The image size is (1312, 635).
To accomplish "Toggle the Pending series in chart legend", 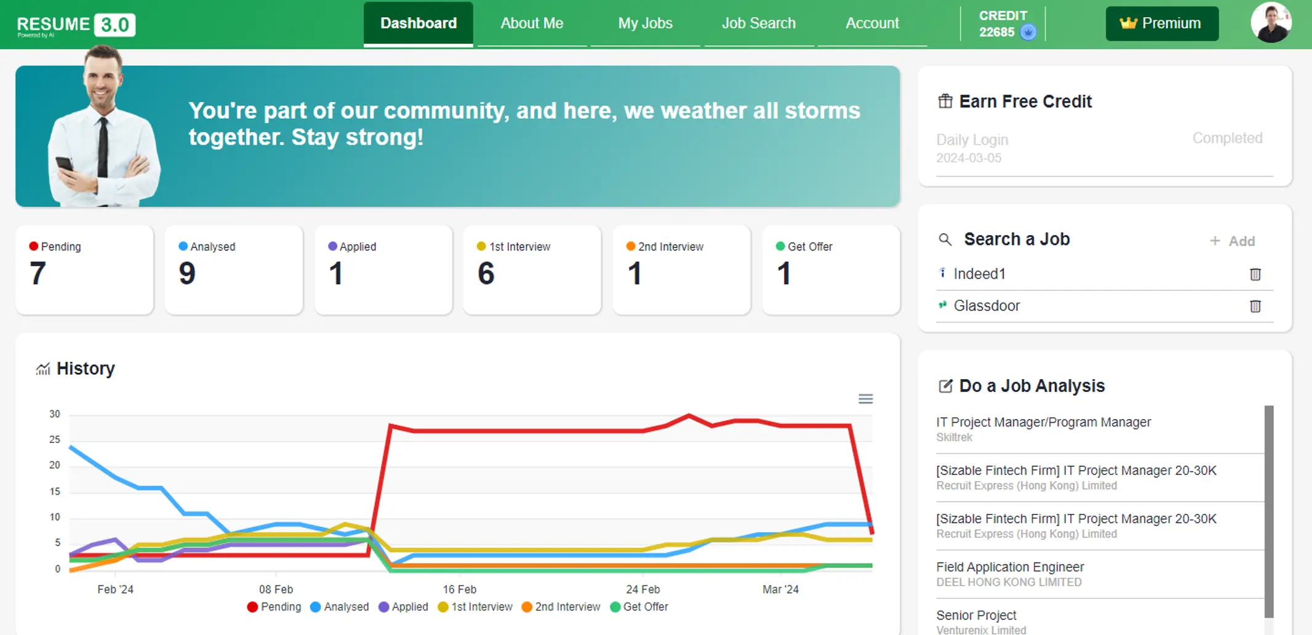I will [x=274, y=607].
